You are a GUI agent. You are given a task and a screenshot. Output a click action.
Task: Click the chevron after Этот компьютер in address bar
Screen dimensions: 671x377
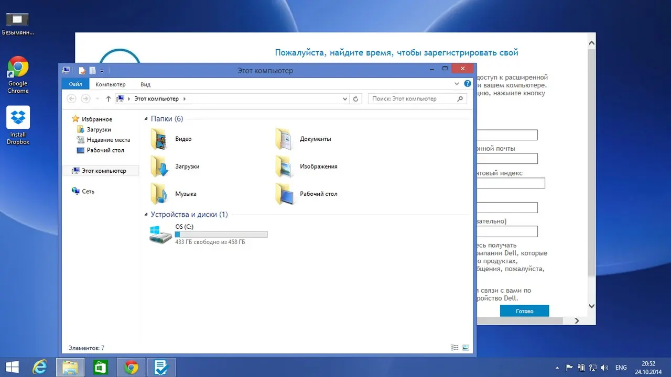[x=185, y=98]
